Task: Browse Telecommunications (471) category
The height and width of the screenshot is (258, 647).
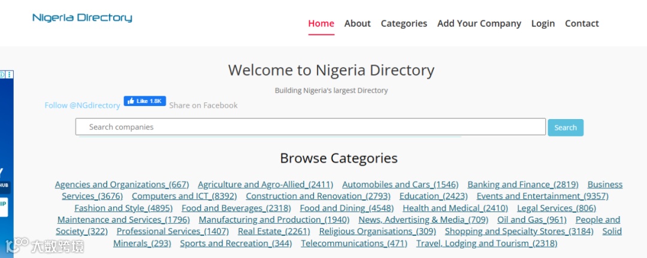Action: click(354, 243)
